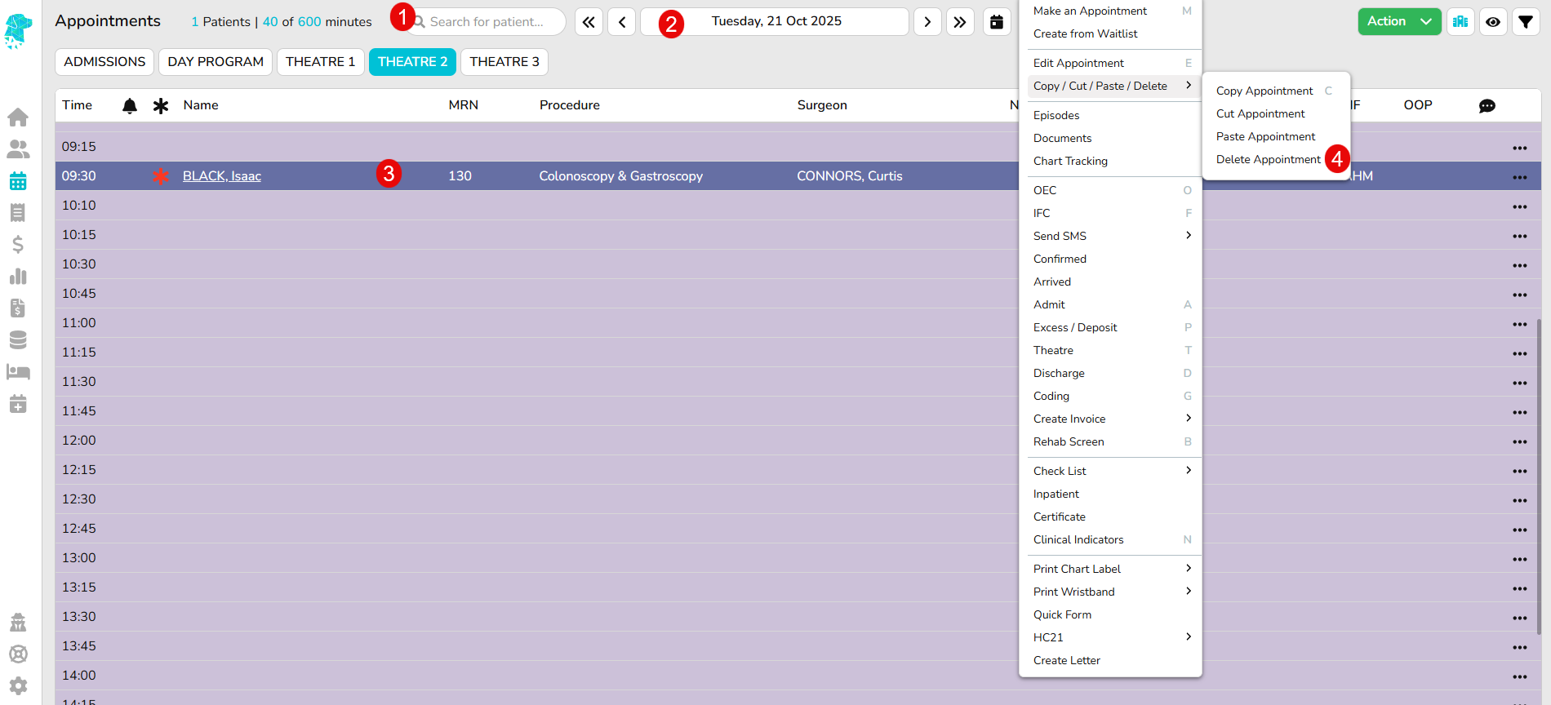This screenshot has height=705, width=1551.
Task: Select Delete Appointment from submenu
Action: (x=1268, y=159)
